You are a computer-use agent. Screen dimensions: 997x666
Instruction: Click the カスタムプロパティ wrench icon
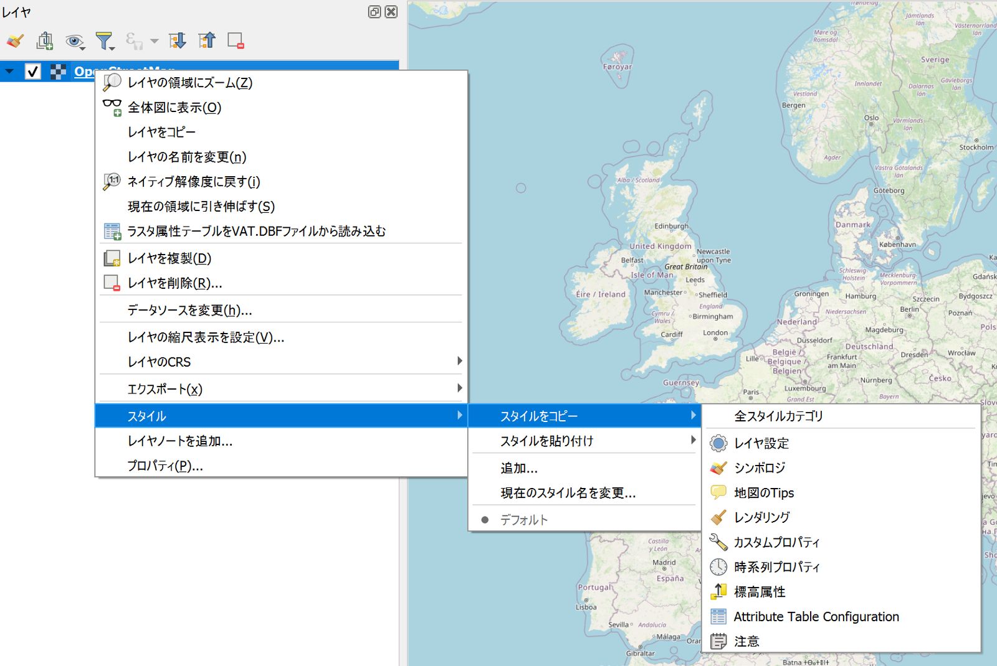(x=718, y=542)
